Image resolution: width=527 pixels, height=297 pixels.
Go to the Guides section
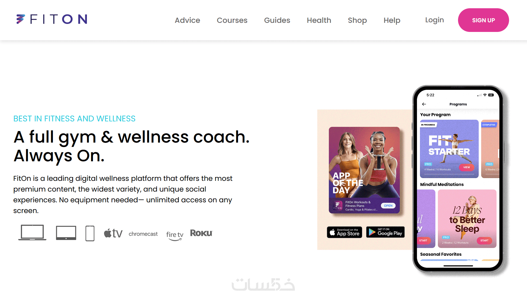click(x=277, y=20)
